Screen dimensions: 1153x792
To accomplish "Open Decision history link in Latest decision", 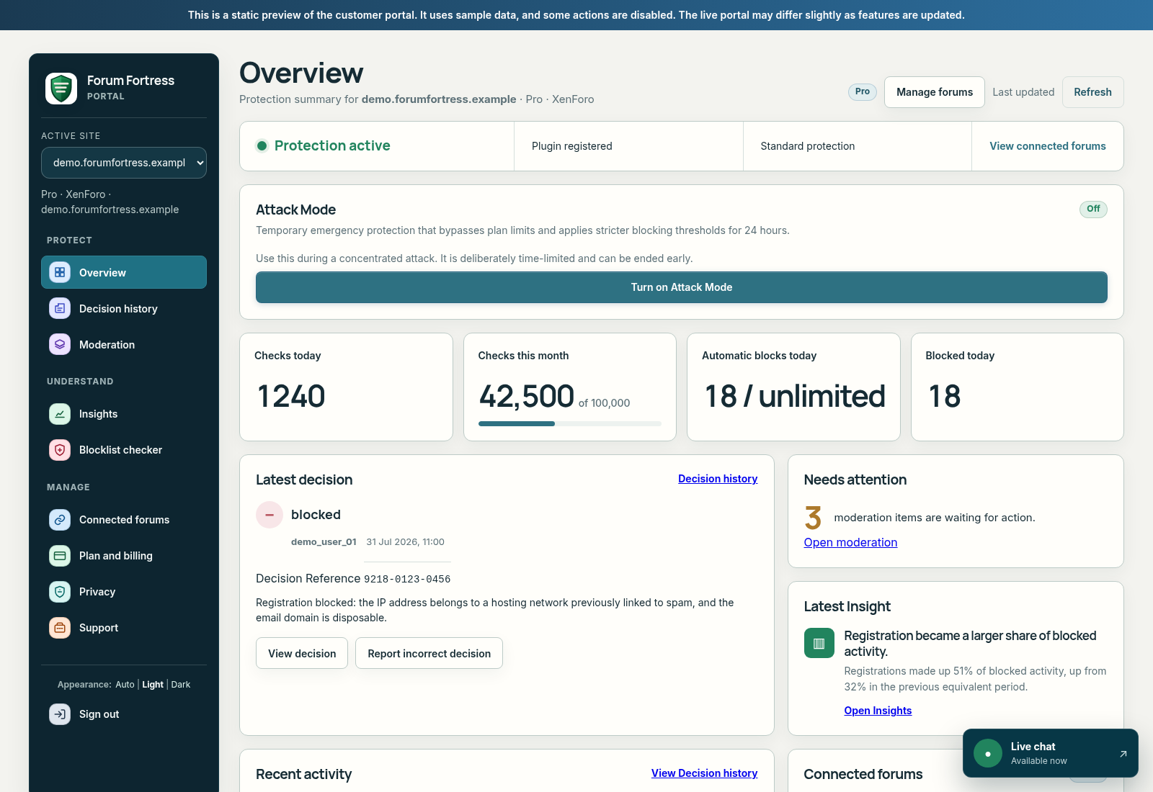I will coord(718,479).
